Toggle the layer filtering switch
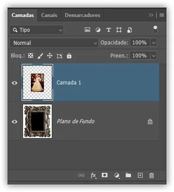The height and width of the screenshot is (192, 174). pos(155,29)
